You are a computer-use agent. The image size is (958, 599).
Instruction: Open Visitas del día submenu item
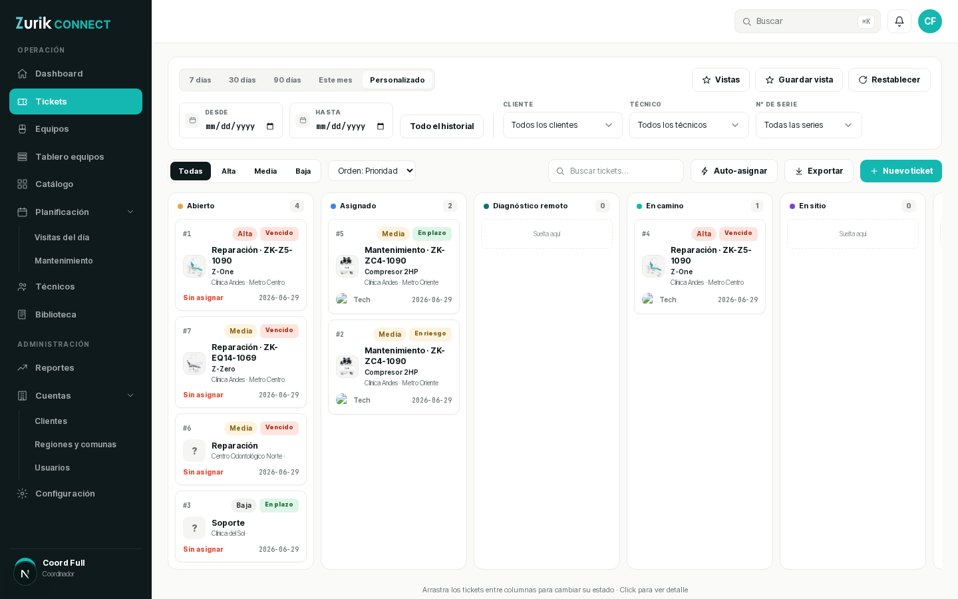tap(62, 238)
